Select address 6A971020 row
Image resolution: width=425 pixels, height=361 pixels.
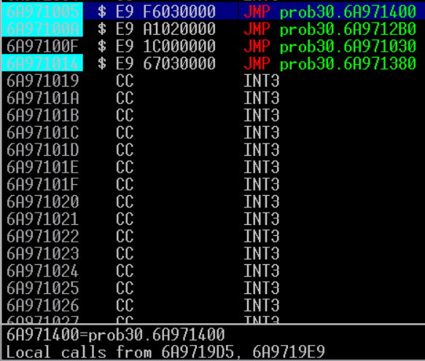tap(42, 202)
